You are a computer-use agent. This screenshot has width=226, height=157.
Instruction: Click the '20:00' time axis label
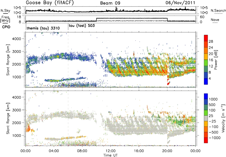(167, 151)
